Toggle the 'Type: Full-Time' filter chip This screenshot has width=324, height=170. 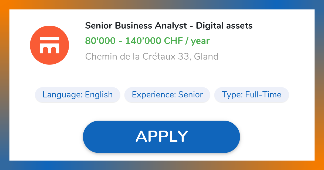click(x=251, y=95)
